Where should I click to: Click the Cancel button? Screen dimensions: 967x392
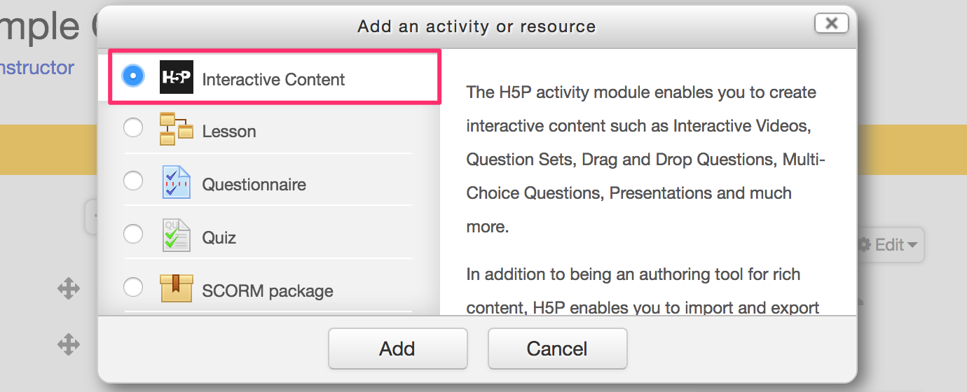pos(557,349)
